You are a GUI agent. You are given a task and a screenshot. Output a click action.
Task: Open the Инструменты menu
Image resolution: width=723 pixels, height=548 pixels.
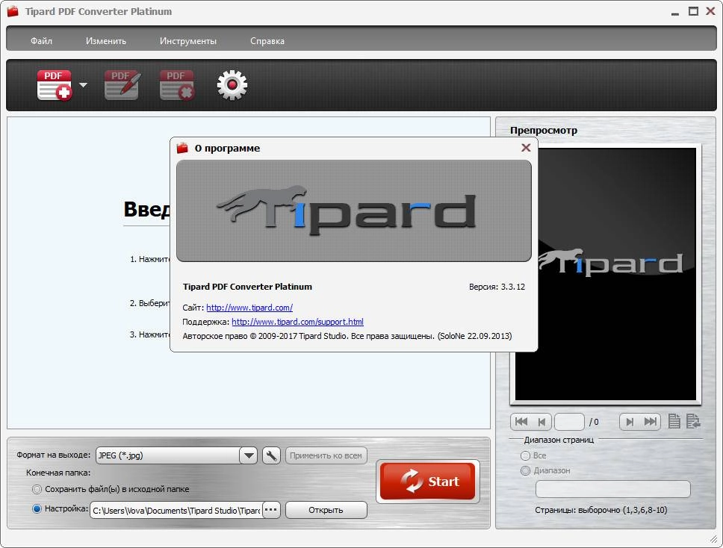188,41
